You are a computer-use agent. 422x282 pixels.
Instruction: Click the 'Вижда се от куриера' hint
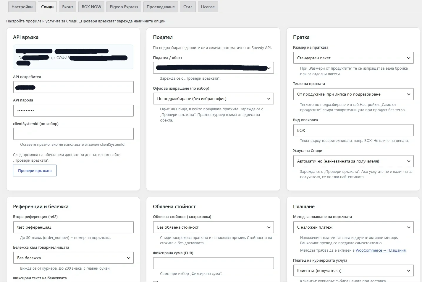(x=65, y=268)
